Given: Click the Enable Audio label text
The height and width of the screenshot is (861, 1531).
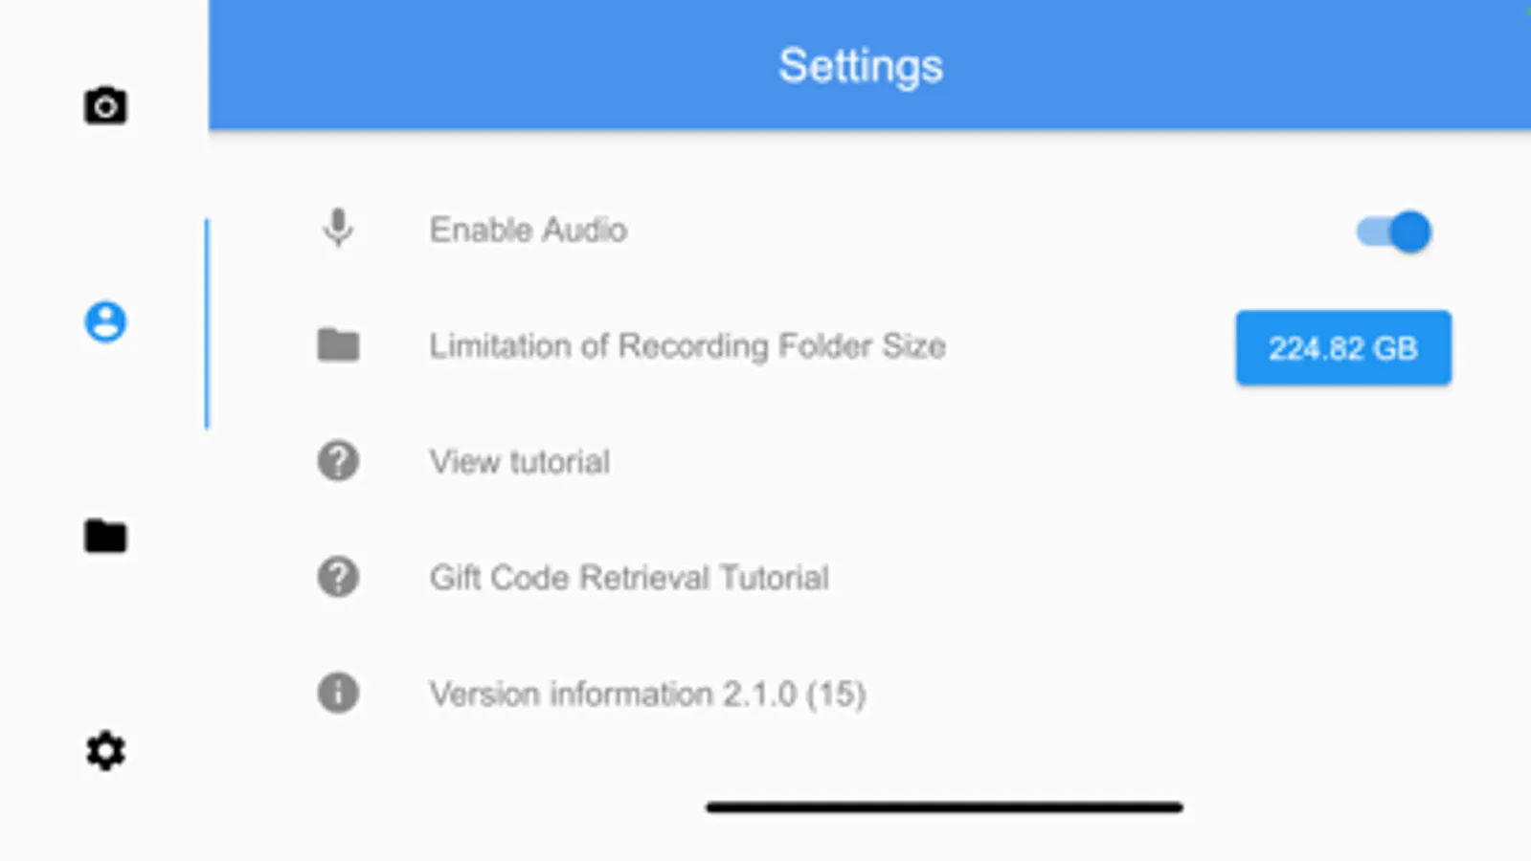Looking at the screenshot, I should point(529,230).
